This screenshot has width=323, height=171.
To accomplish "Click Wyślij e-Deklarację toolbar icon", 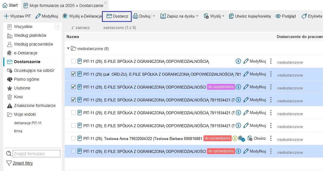I will (65, 16).
